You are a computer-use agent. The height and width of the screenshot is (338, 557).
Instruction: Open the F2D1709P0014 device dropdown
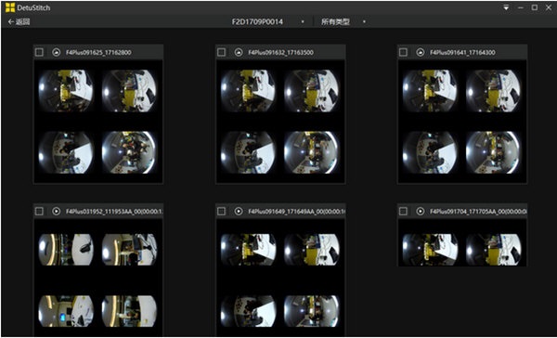point(268,21)
